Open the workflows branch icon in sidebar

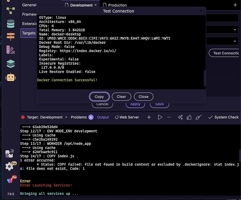(x=10, y=10)
